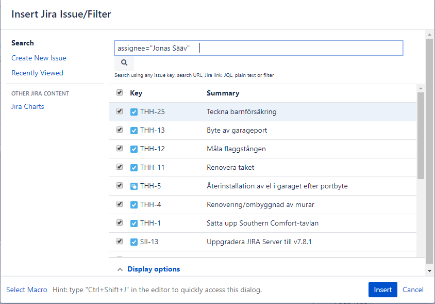
Task: Select the Search tab in sidebar
Action: (x=23, y=43)
